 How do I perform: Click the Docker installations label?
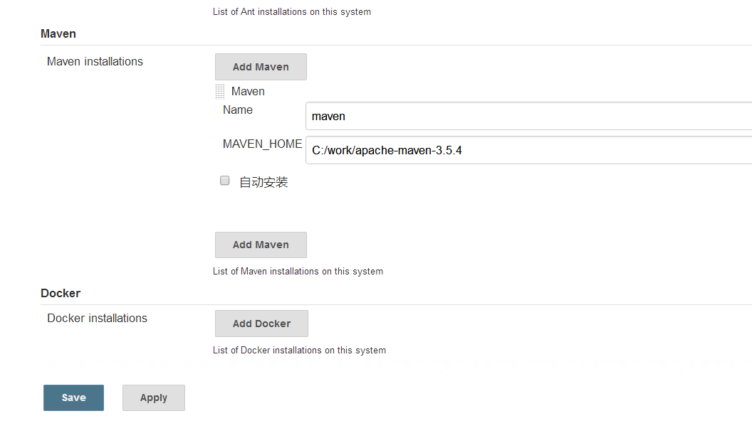click(x=97, y=319)
